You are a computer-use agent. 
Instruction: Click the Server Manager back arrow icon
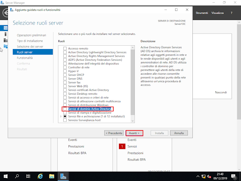point(5,13)
